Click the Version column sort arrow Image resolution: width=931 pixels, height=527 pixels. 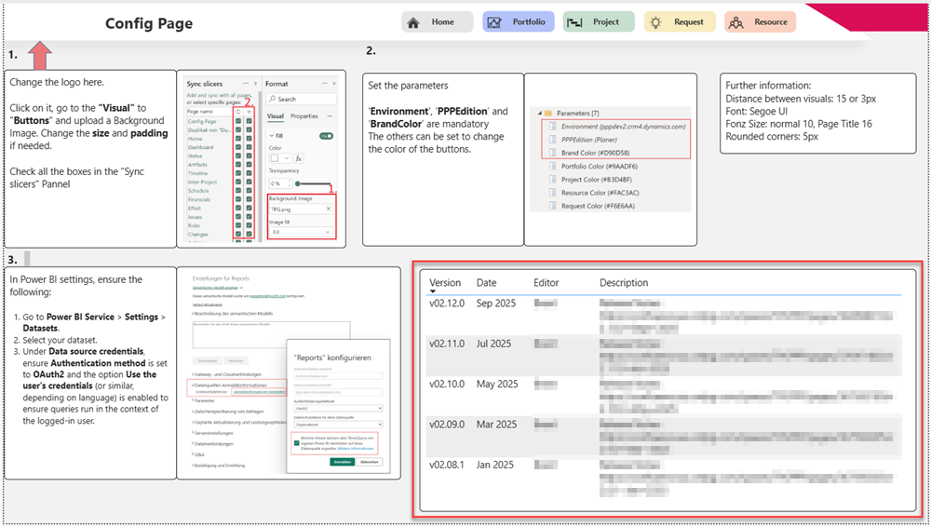click(433, 291)
